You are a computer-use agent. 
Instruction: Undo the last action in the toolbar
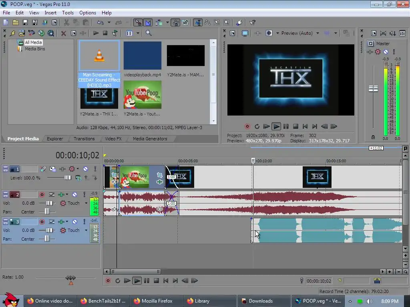(x=100, y=22)
